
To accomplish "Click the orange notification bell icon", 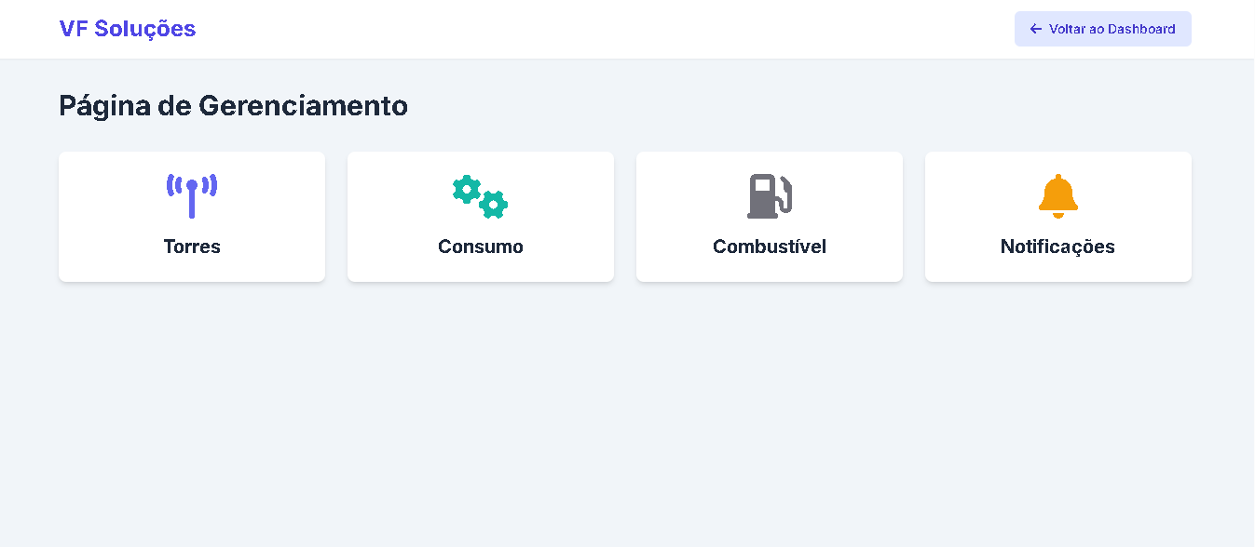I will coord(1057,195).
